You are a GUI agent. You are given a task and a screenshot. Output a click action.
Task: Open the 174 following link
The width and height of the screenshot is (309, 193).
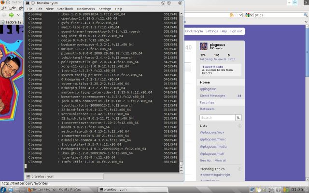pos(206,57)
